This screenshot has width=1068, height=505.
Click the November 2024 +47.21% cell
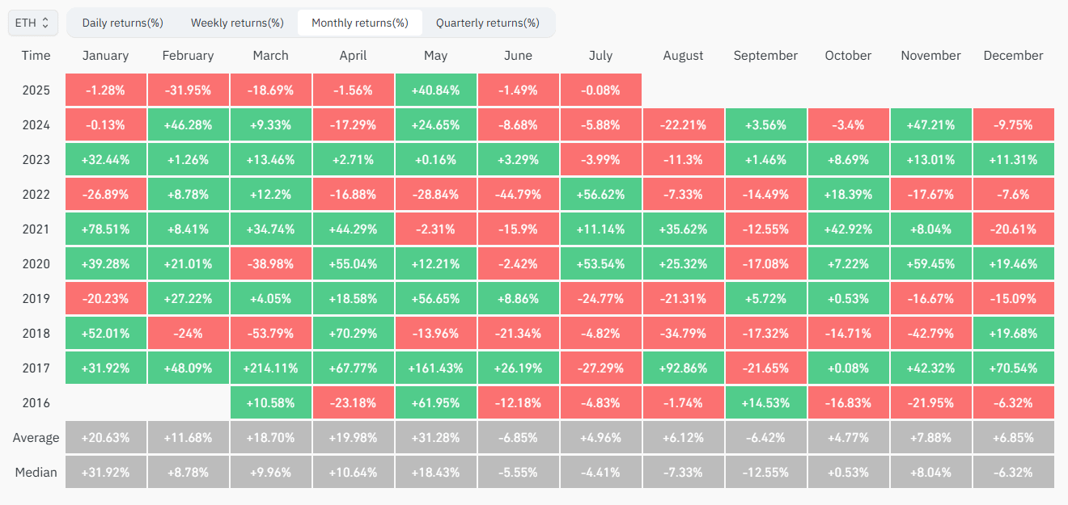(x=930, y=124)
